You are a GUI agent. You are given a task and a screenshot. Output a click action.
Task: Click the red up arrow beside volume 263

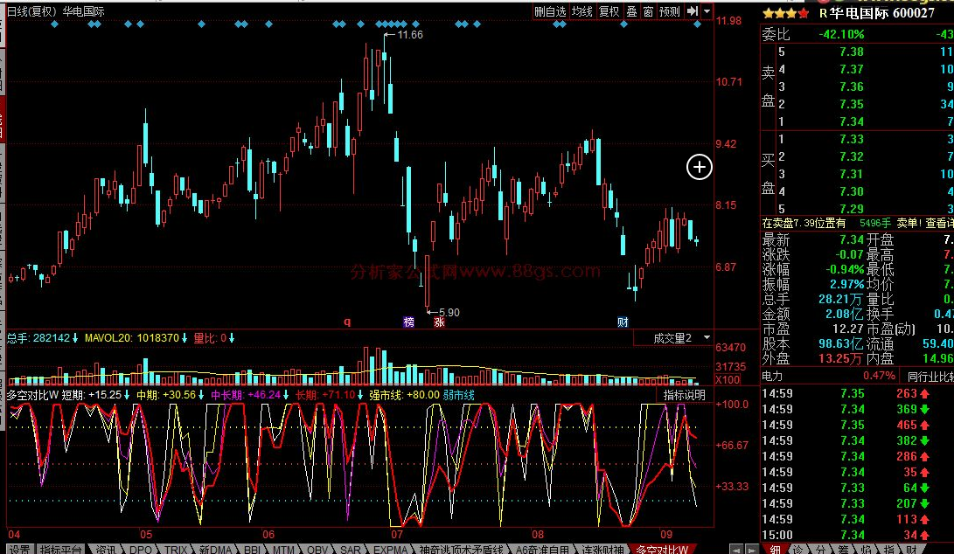point(925,393)
